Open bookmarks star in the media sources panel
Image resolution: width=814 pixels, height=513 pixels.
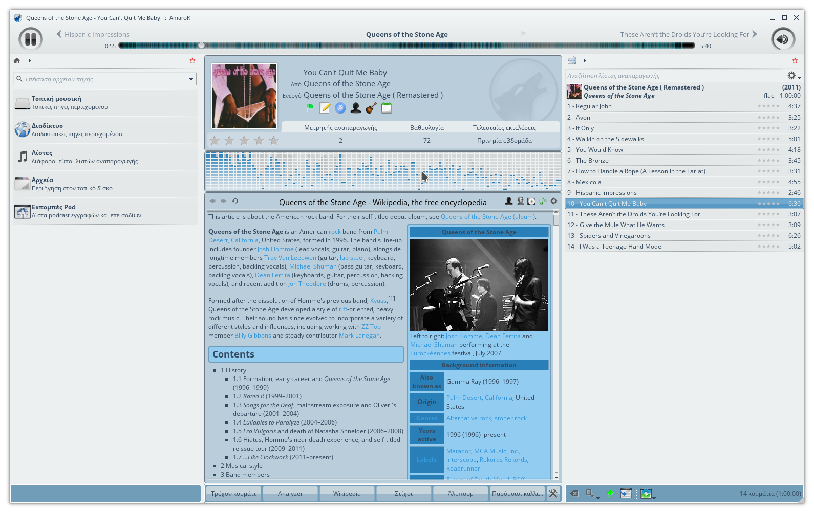[x=192, y=60]
